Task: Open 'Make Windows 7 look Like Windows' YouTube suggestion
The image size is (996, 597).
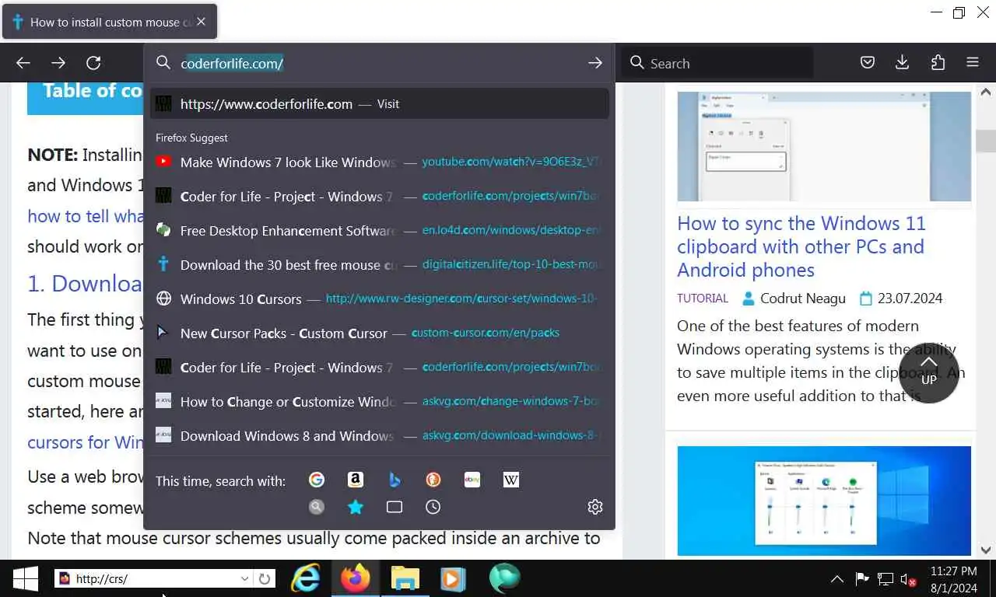Action: coord(379,162)
